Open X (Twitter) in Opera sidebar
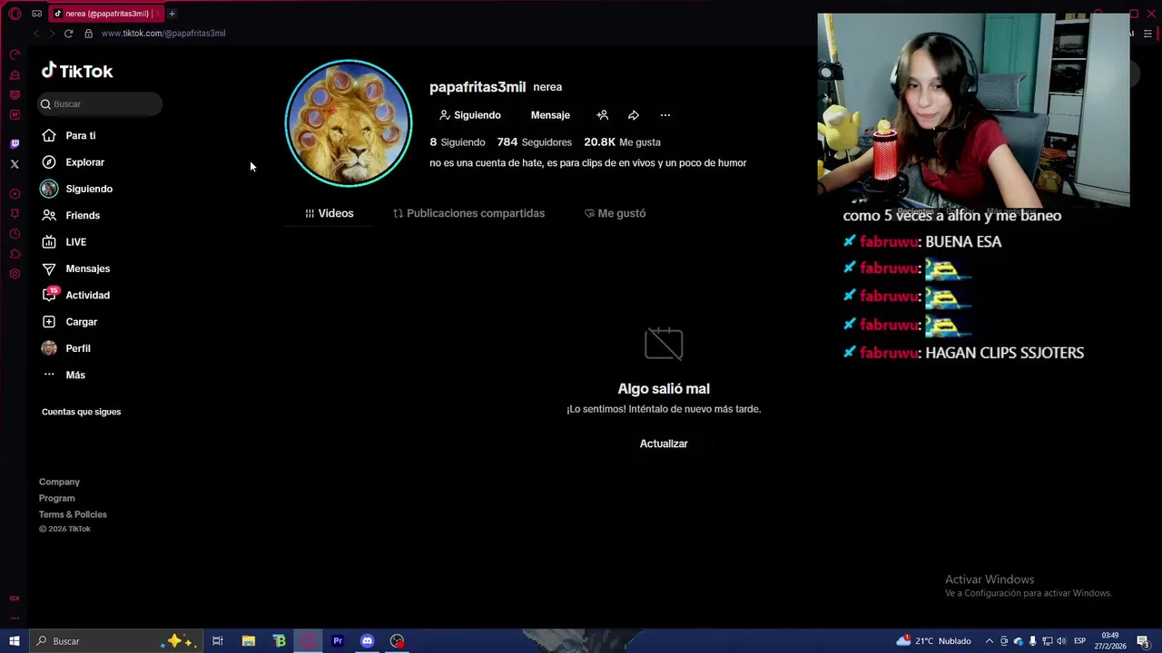This screenshot has height=653, width=1162. [x=15, y=164]
